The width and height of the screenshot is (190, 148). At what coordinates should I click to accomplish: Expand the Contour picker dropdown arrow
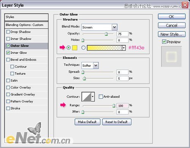pos(93,97)
